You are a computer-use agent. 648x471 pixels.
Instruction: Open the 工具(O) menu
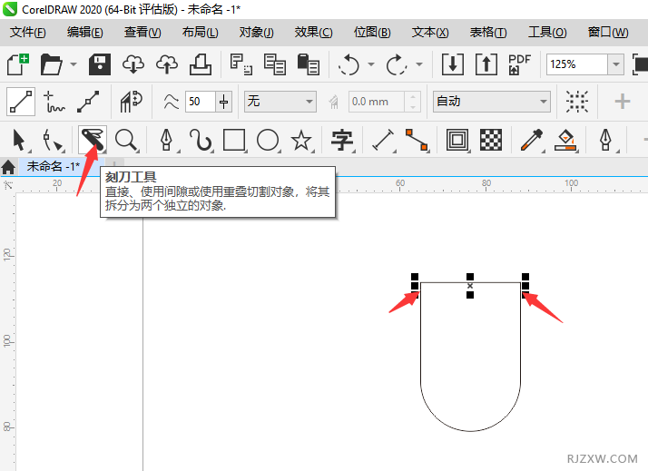click(x=547, y=32)
